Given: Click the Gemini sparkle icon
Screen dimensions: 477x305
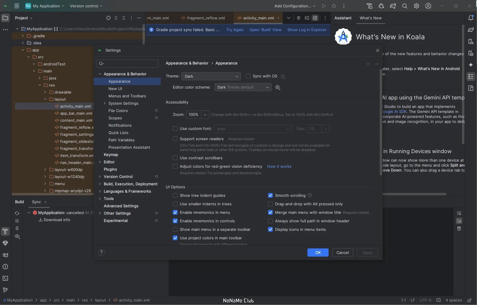Looking at the screenshot, I should tap(471, 65).
